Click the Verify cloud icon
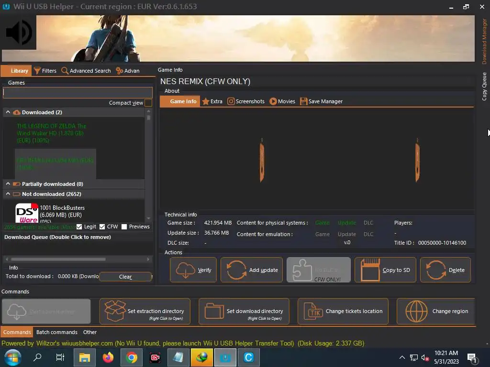490x367 pixels. tap(186, 270)
